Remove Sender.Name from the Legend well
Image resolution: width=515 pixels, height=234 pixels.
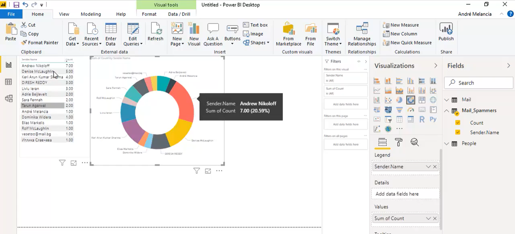[x=435, y=167]
